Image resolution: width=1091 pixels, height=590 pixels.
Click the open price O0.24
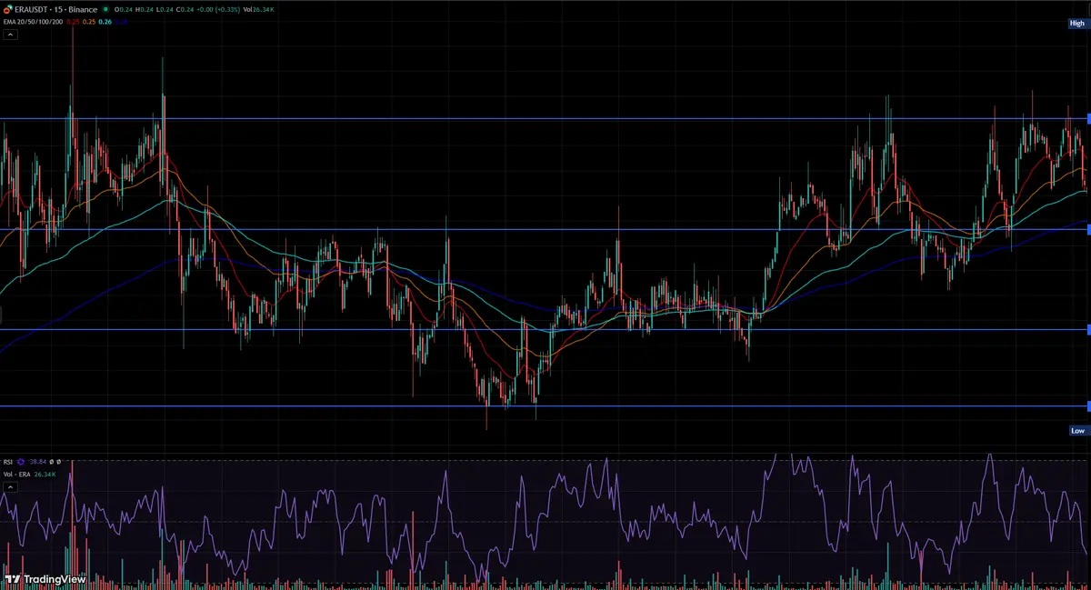pyautogui.click(x=124, y=9)
